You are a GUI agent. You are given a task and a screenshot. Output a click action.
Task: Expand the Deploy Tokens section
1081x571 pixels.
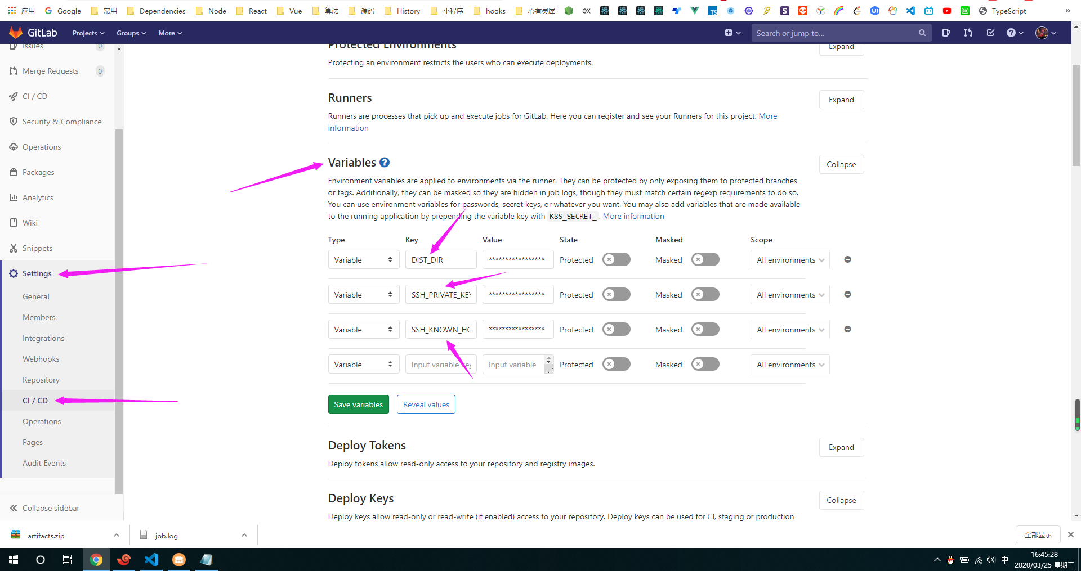click(841, 447)
